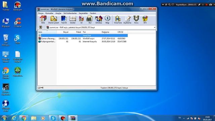Select the parent folder Yerel Disk row
The image size is (215, 121).
point(83,36)
